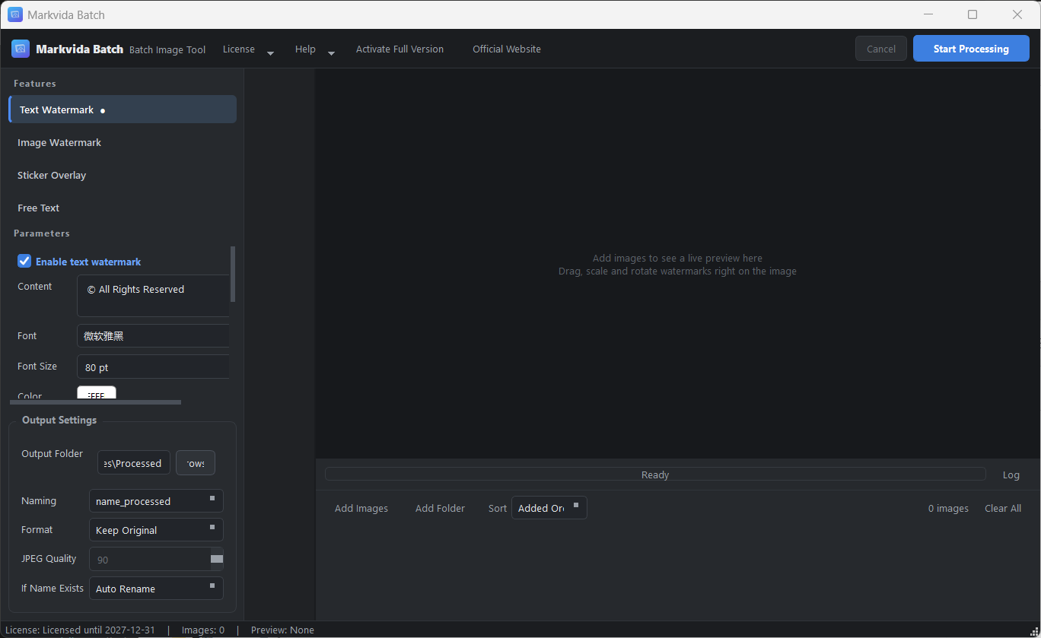Screen dimensions: 1041x638
Task: Click the Naming combo box arrow indicator
Action: tap(212, 499)
